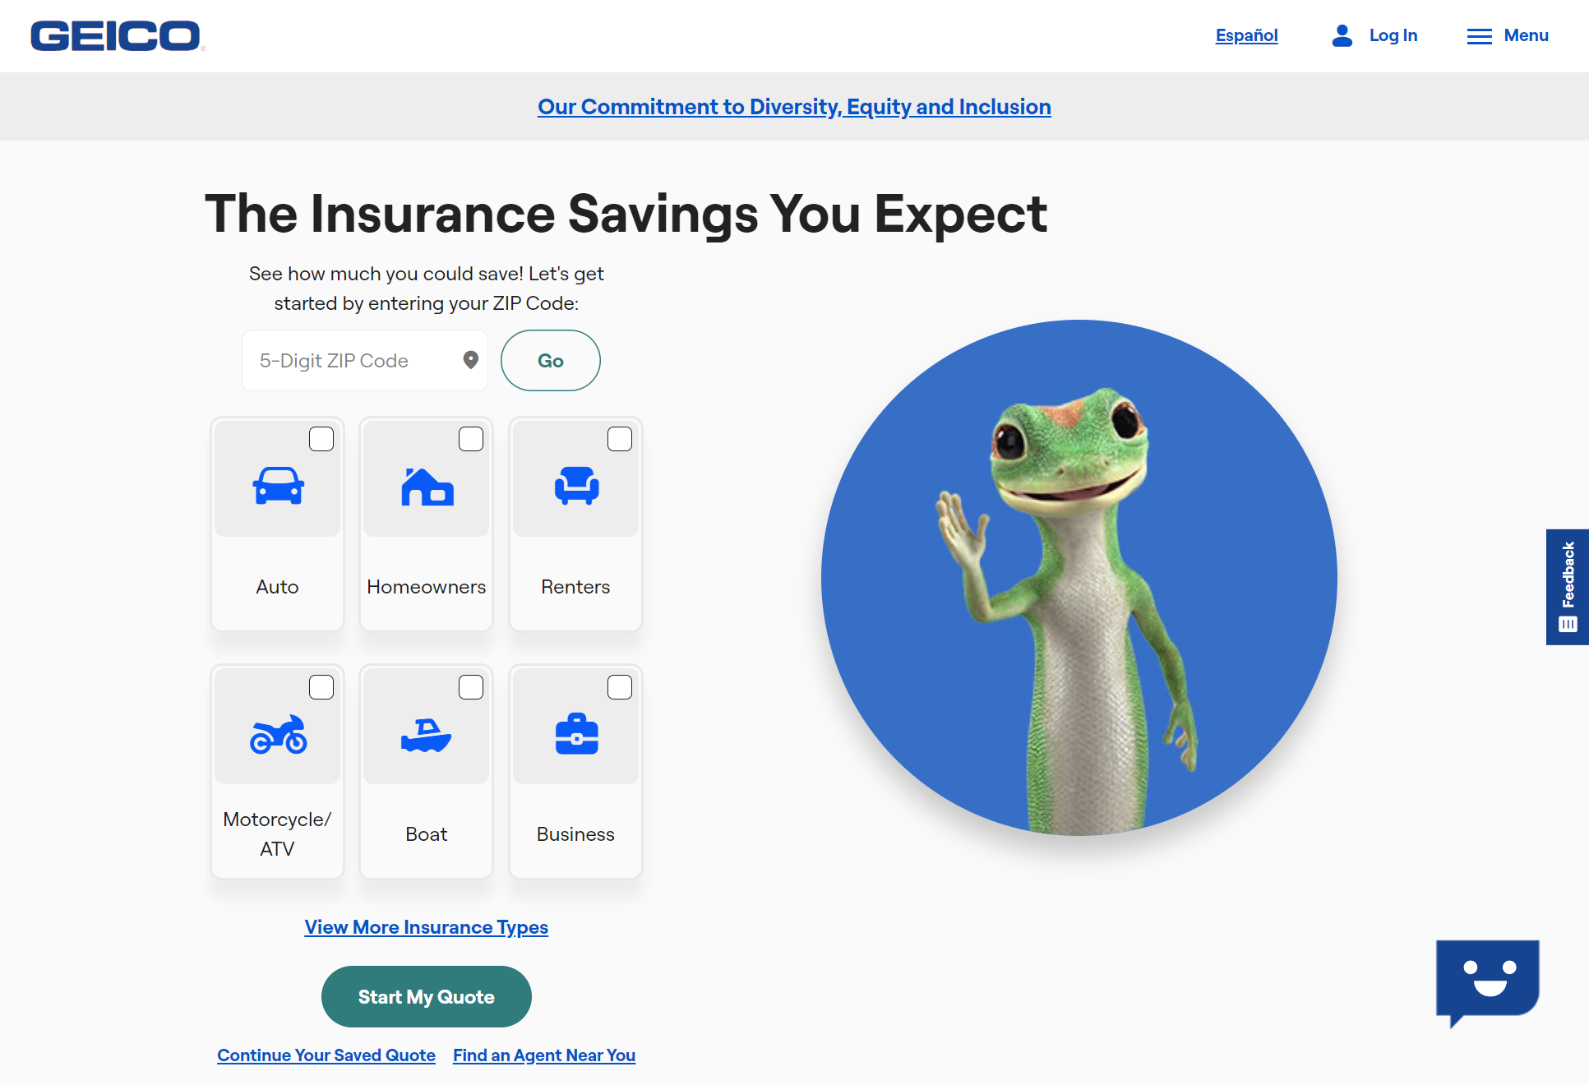
Task: Expand the Menu navigation dropdown
Action: (1508, 35)
